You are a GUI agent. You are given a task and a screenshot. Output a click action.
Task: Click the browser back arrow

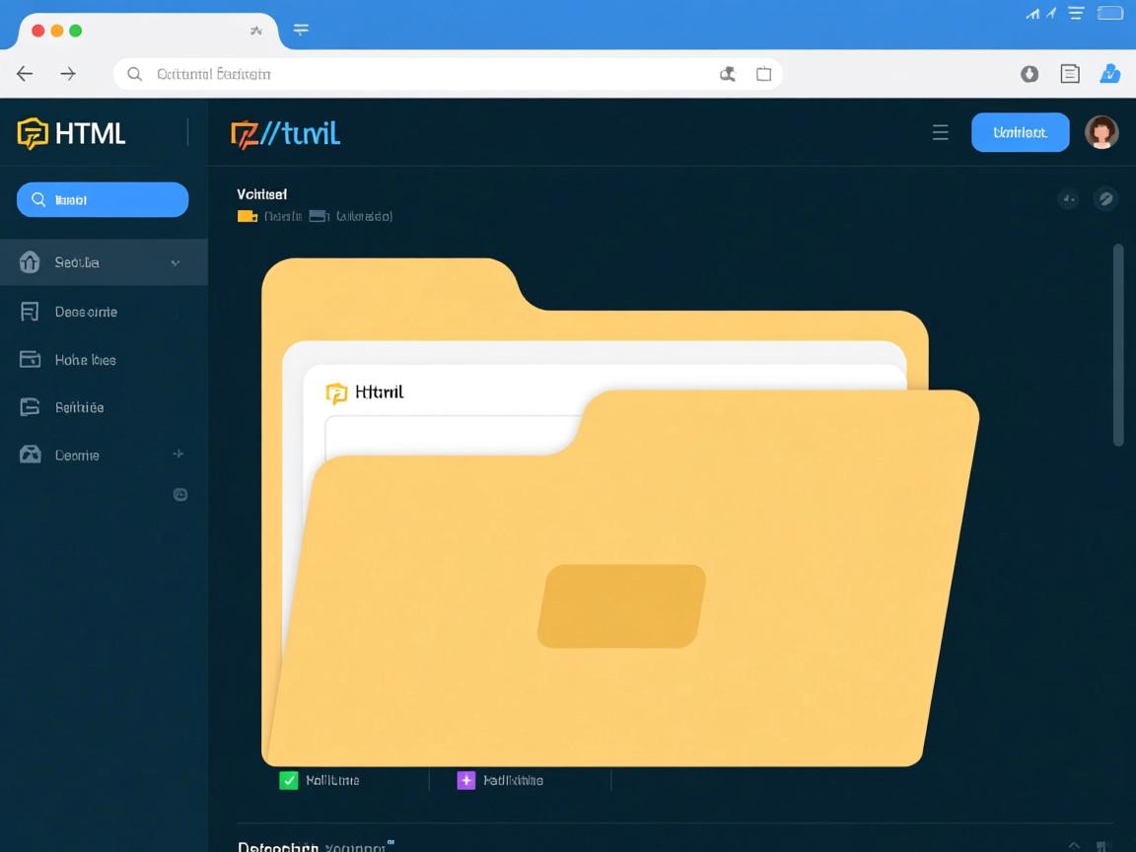pos(25,74)
